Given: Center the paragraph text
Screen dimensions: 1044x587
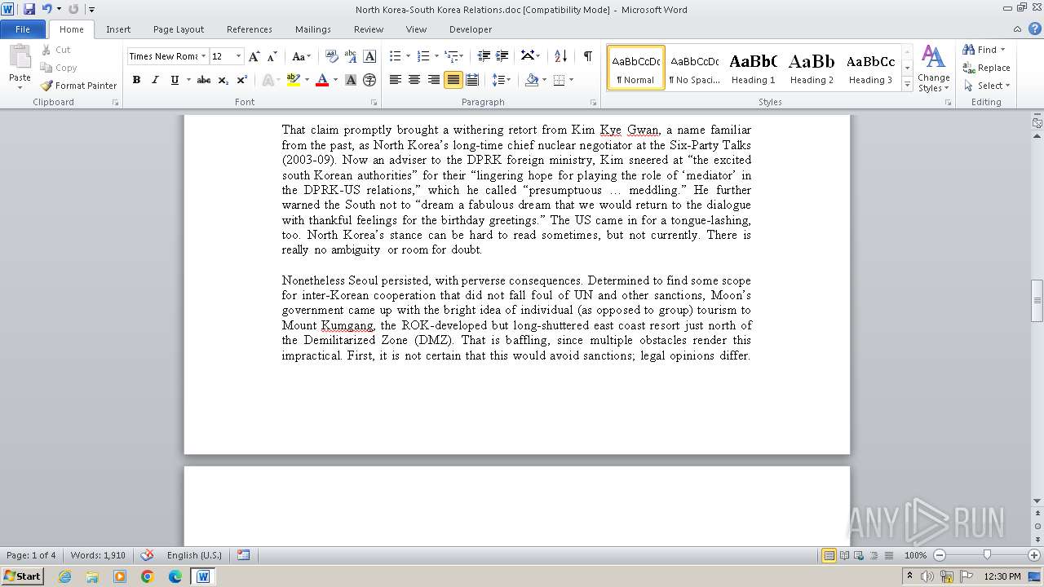Looking at the screenshot, I should (414, 80).
